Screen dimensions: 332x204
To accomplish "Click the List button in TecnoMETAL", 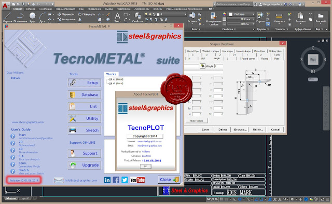I will [85, 106].
